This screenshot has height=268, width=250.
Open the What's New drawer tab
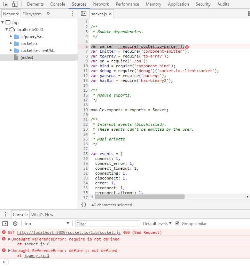(42, 214)
